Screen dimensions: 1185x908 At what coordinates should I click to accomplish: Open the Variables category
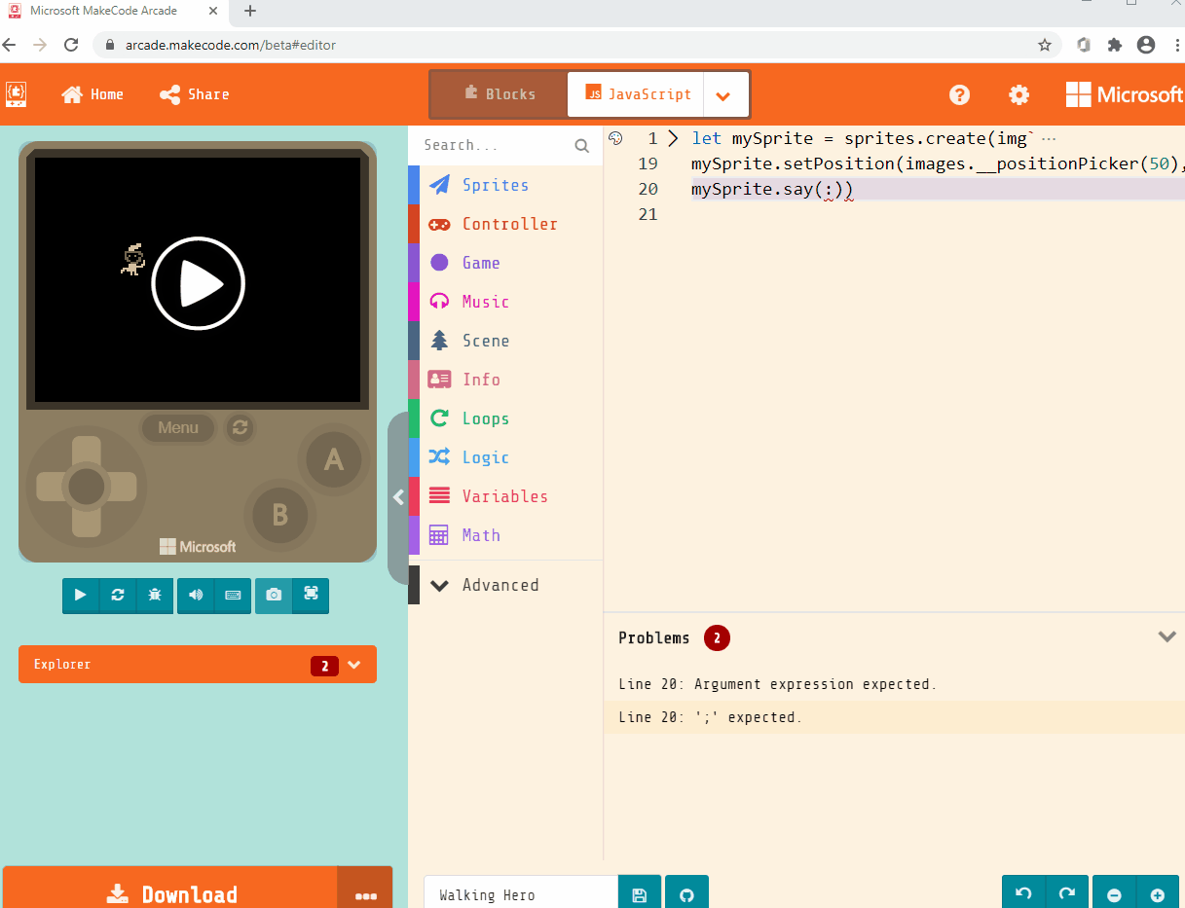click(506, 496)
